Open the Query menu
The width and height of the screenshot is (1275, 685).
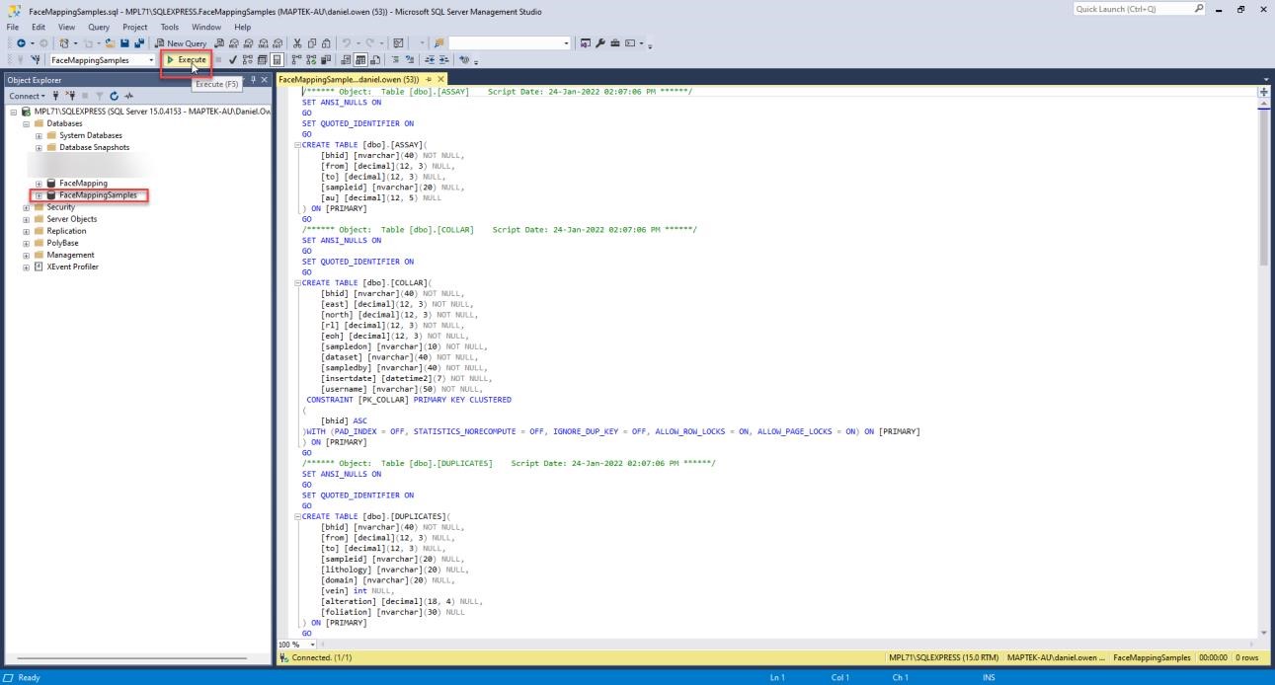[x=99, y=28]
